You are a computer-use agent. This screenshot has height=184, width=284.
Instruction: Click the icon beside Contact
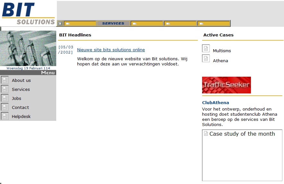[5, 107]
